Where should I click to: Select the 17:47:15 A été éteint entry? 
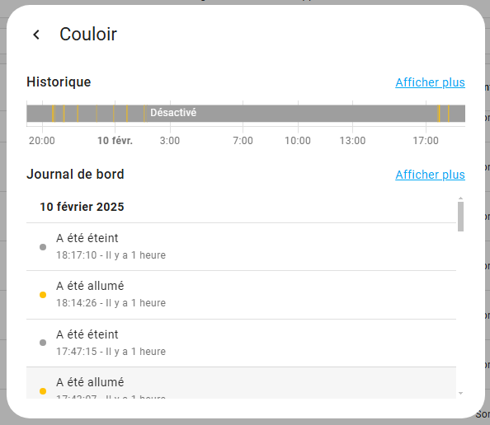pos(241,343)
